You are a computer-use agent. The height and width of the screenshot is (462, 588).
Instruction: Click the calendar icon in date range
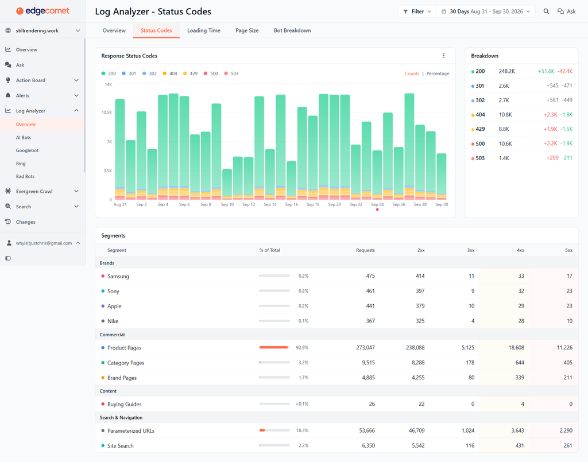[x=444, y=11]
